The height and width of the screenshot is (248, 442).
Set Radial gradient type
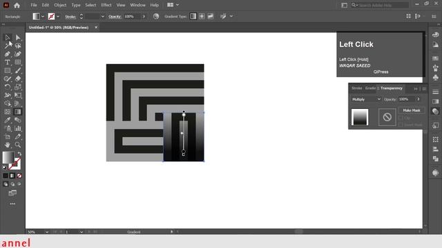coord(202,17)
